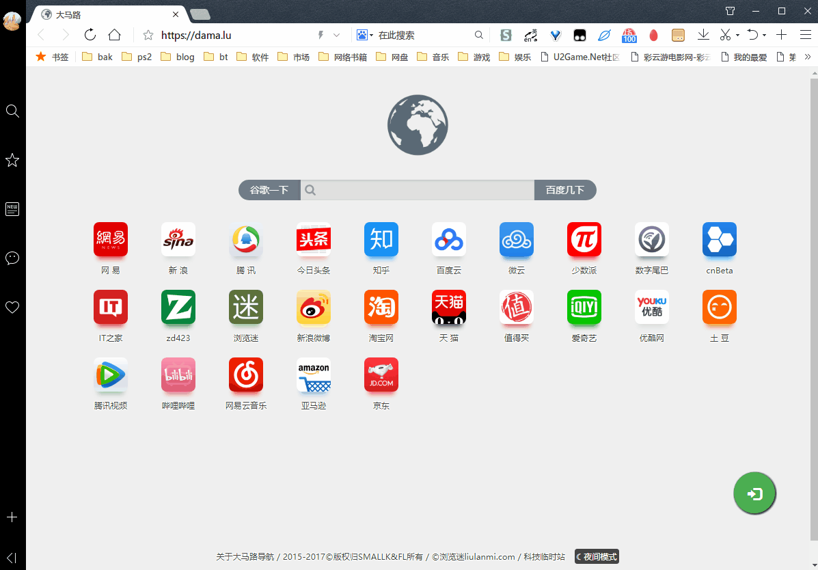Open the bak bookmarks folder

click(x=98, y=57)
